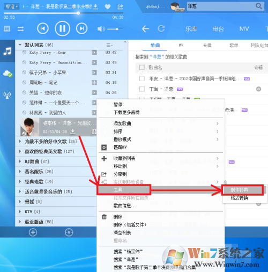The image size is (268, 272).
Task: Open the lyrics panel icon
Action: (7, 29)
